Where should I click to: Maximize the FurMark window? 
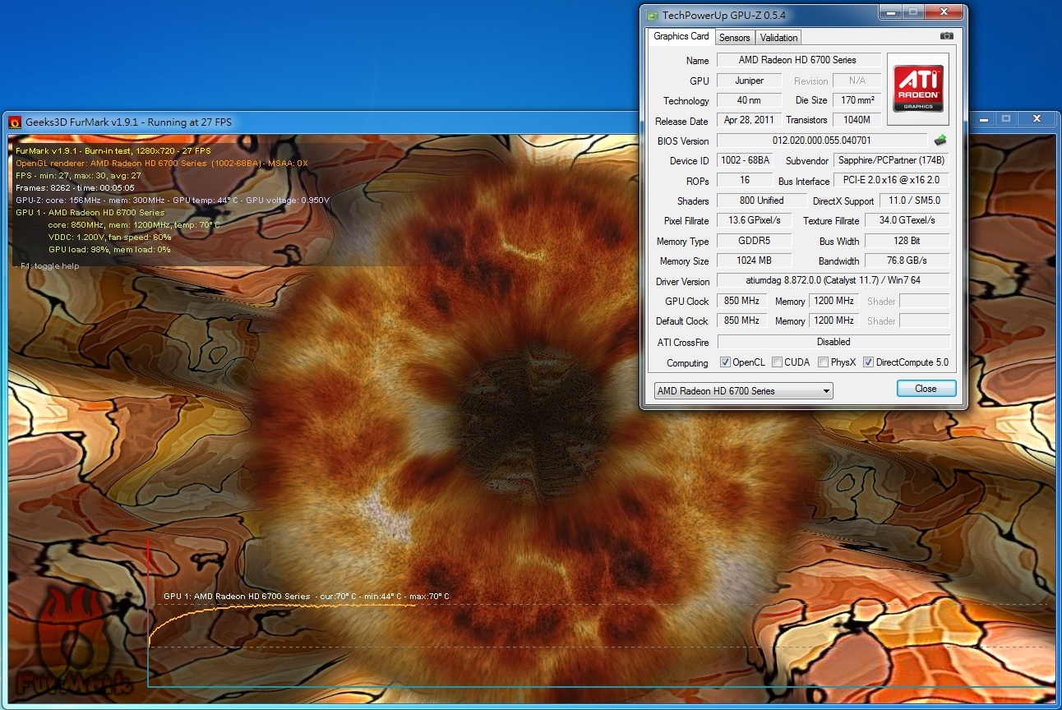1005,119
